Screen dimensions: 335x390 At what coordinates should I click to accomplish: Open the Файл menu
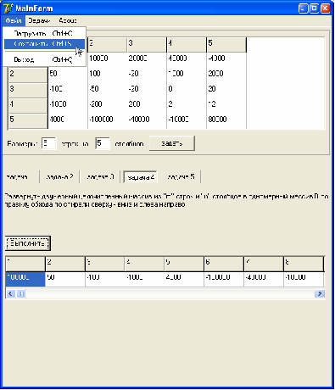click(x=14, y=20)
